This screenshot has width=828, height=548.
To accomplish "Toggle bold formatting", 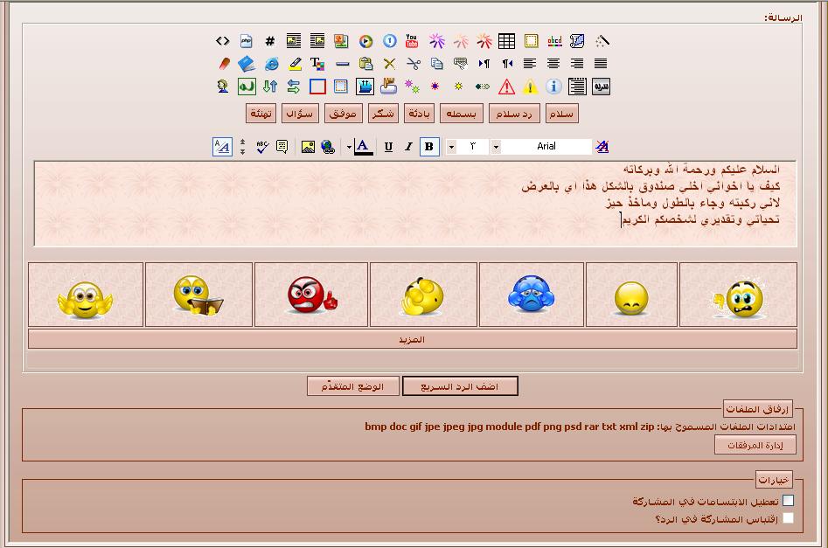I will 428,147.
